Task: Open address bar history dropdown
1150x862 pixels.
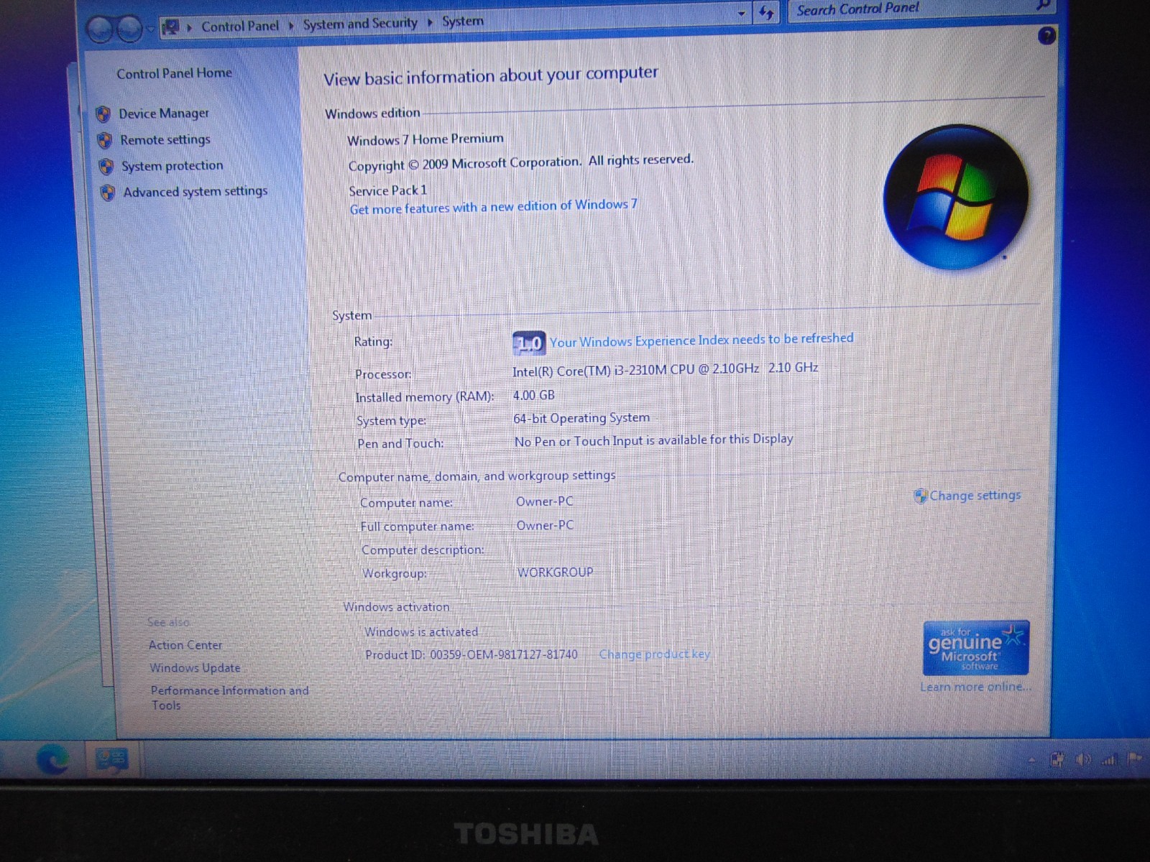Action: click(742, 13)
